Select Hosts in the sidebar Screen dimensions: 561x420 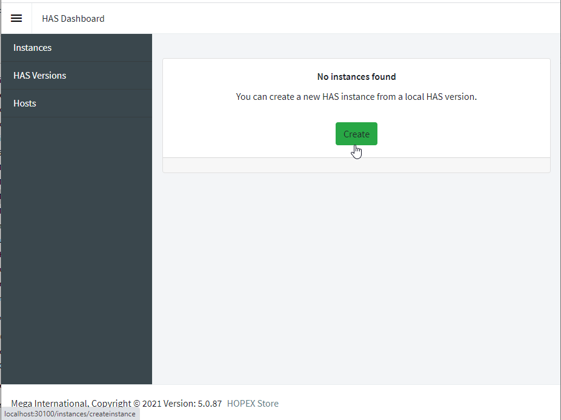25,103
